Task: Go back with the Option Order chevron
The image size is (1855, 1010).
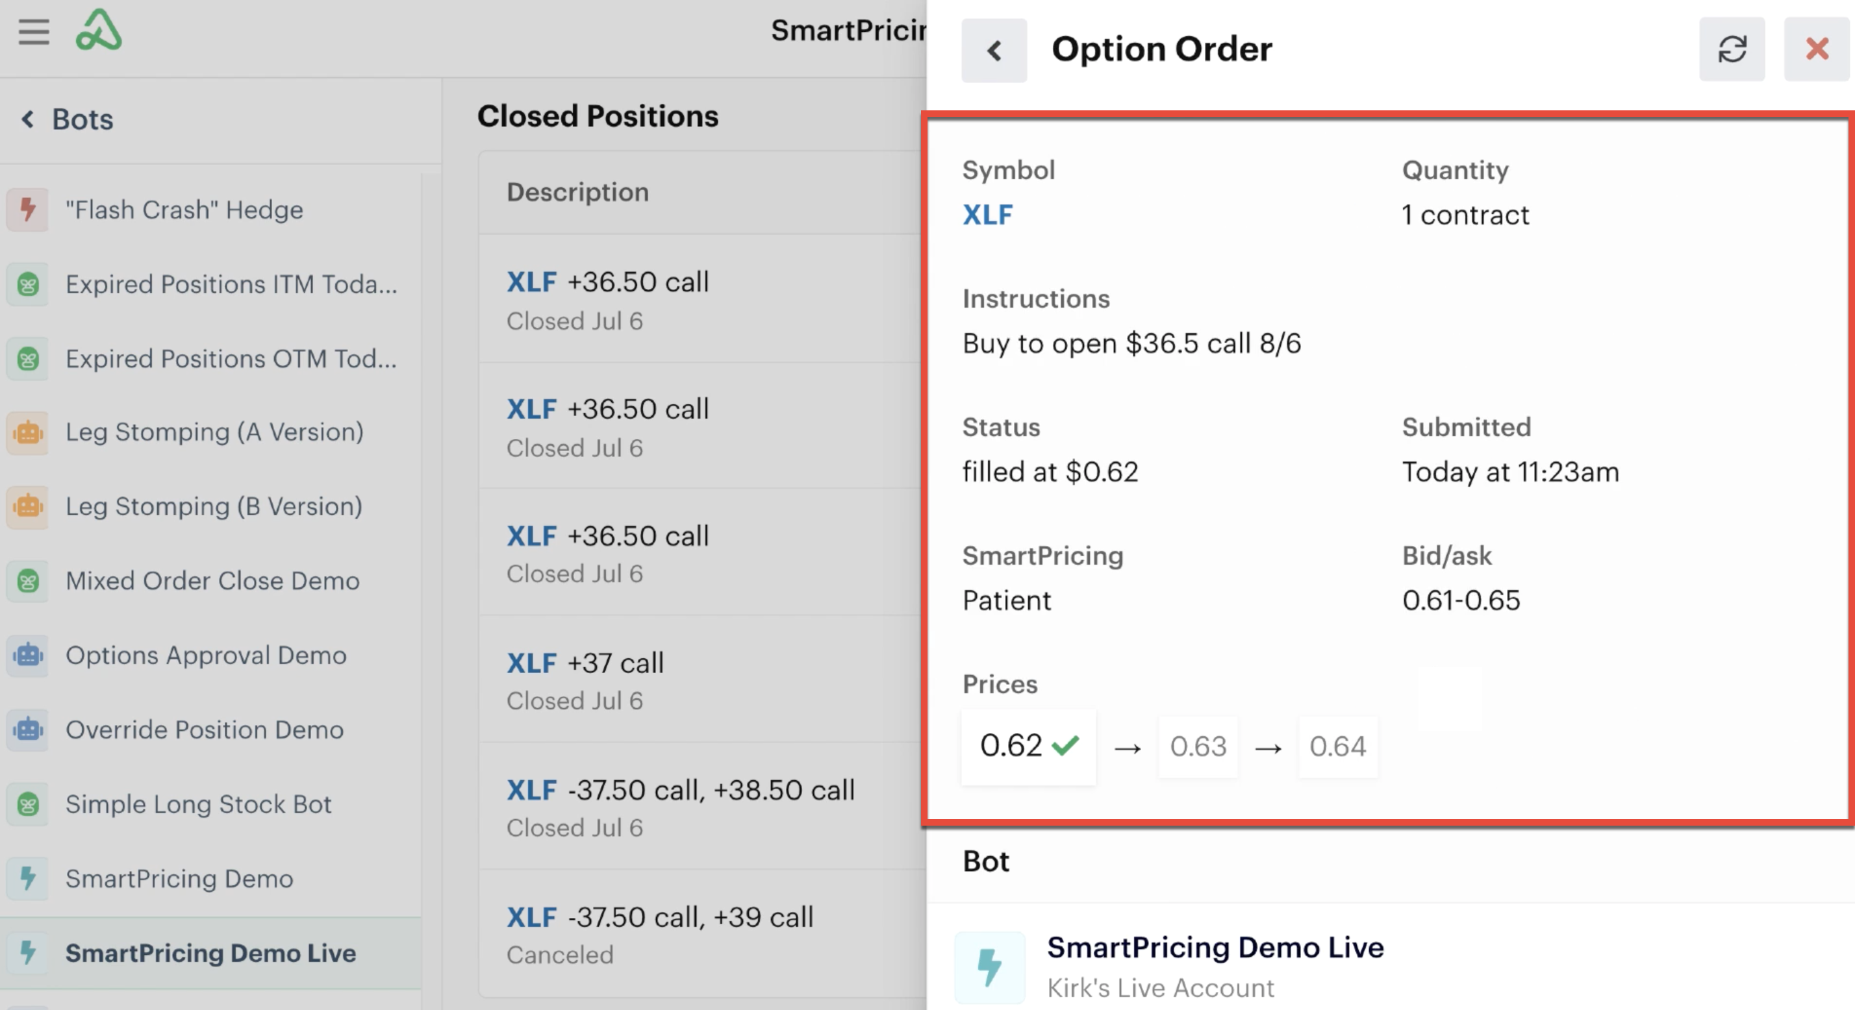Action: [994, 51]
